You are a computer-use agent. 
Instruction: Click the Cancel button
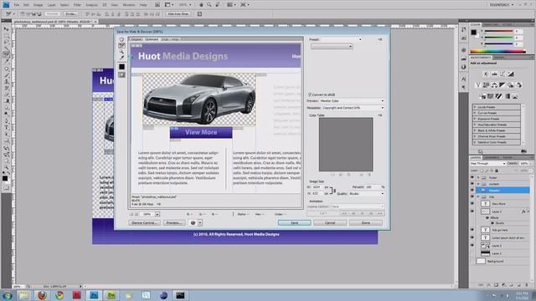[x=330, y=223]
